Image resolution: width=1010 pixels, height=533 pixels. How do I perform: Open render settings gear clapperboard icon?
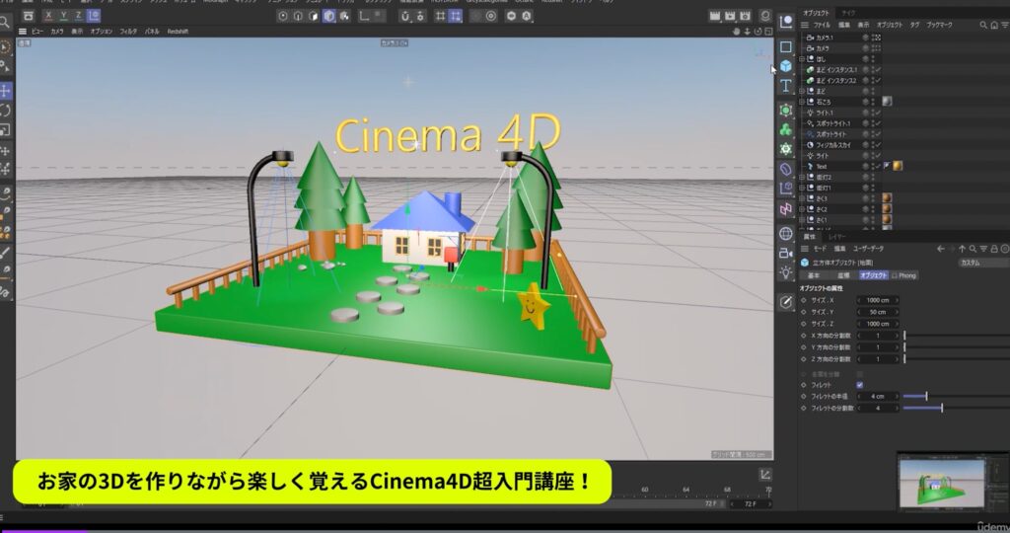745,16
